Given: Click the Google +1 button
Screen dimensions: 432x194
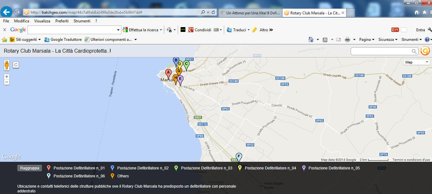Looking at the screenshot, I should [395, 30].
